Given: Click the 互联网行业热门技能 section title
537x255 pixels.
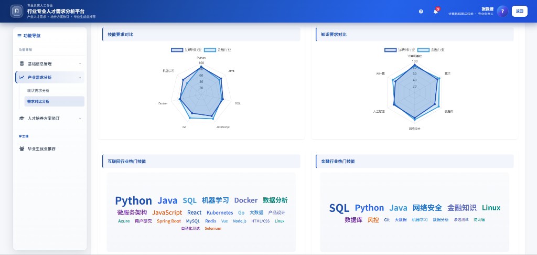Looking at the screenshot, I should point(127,162).
